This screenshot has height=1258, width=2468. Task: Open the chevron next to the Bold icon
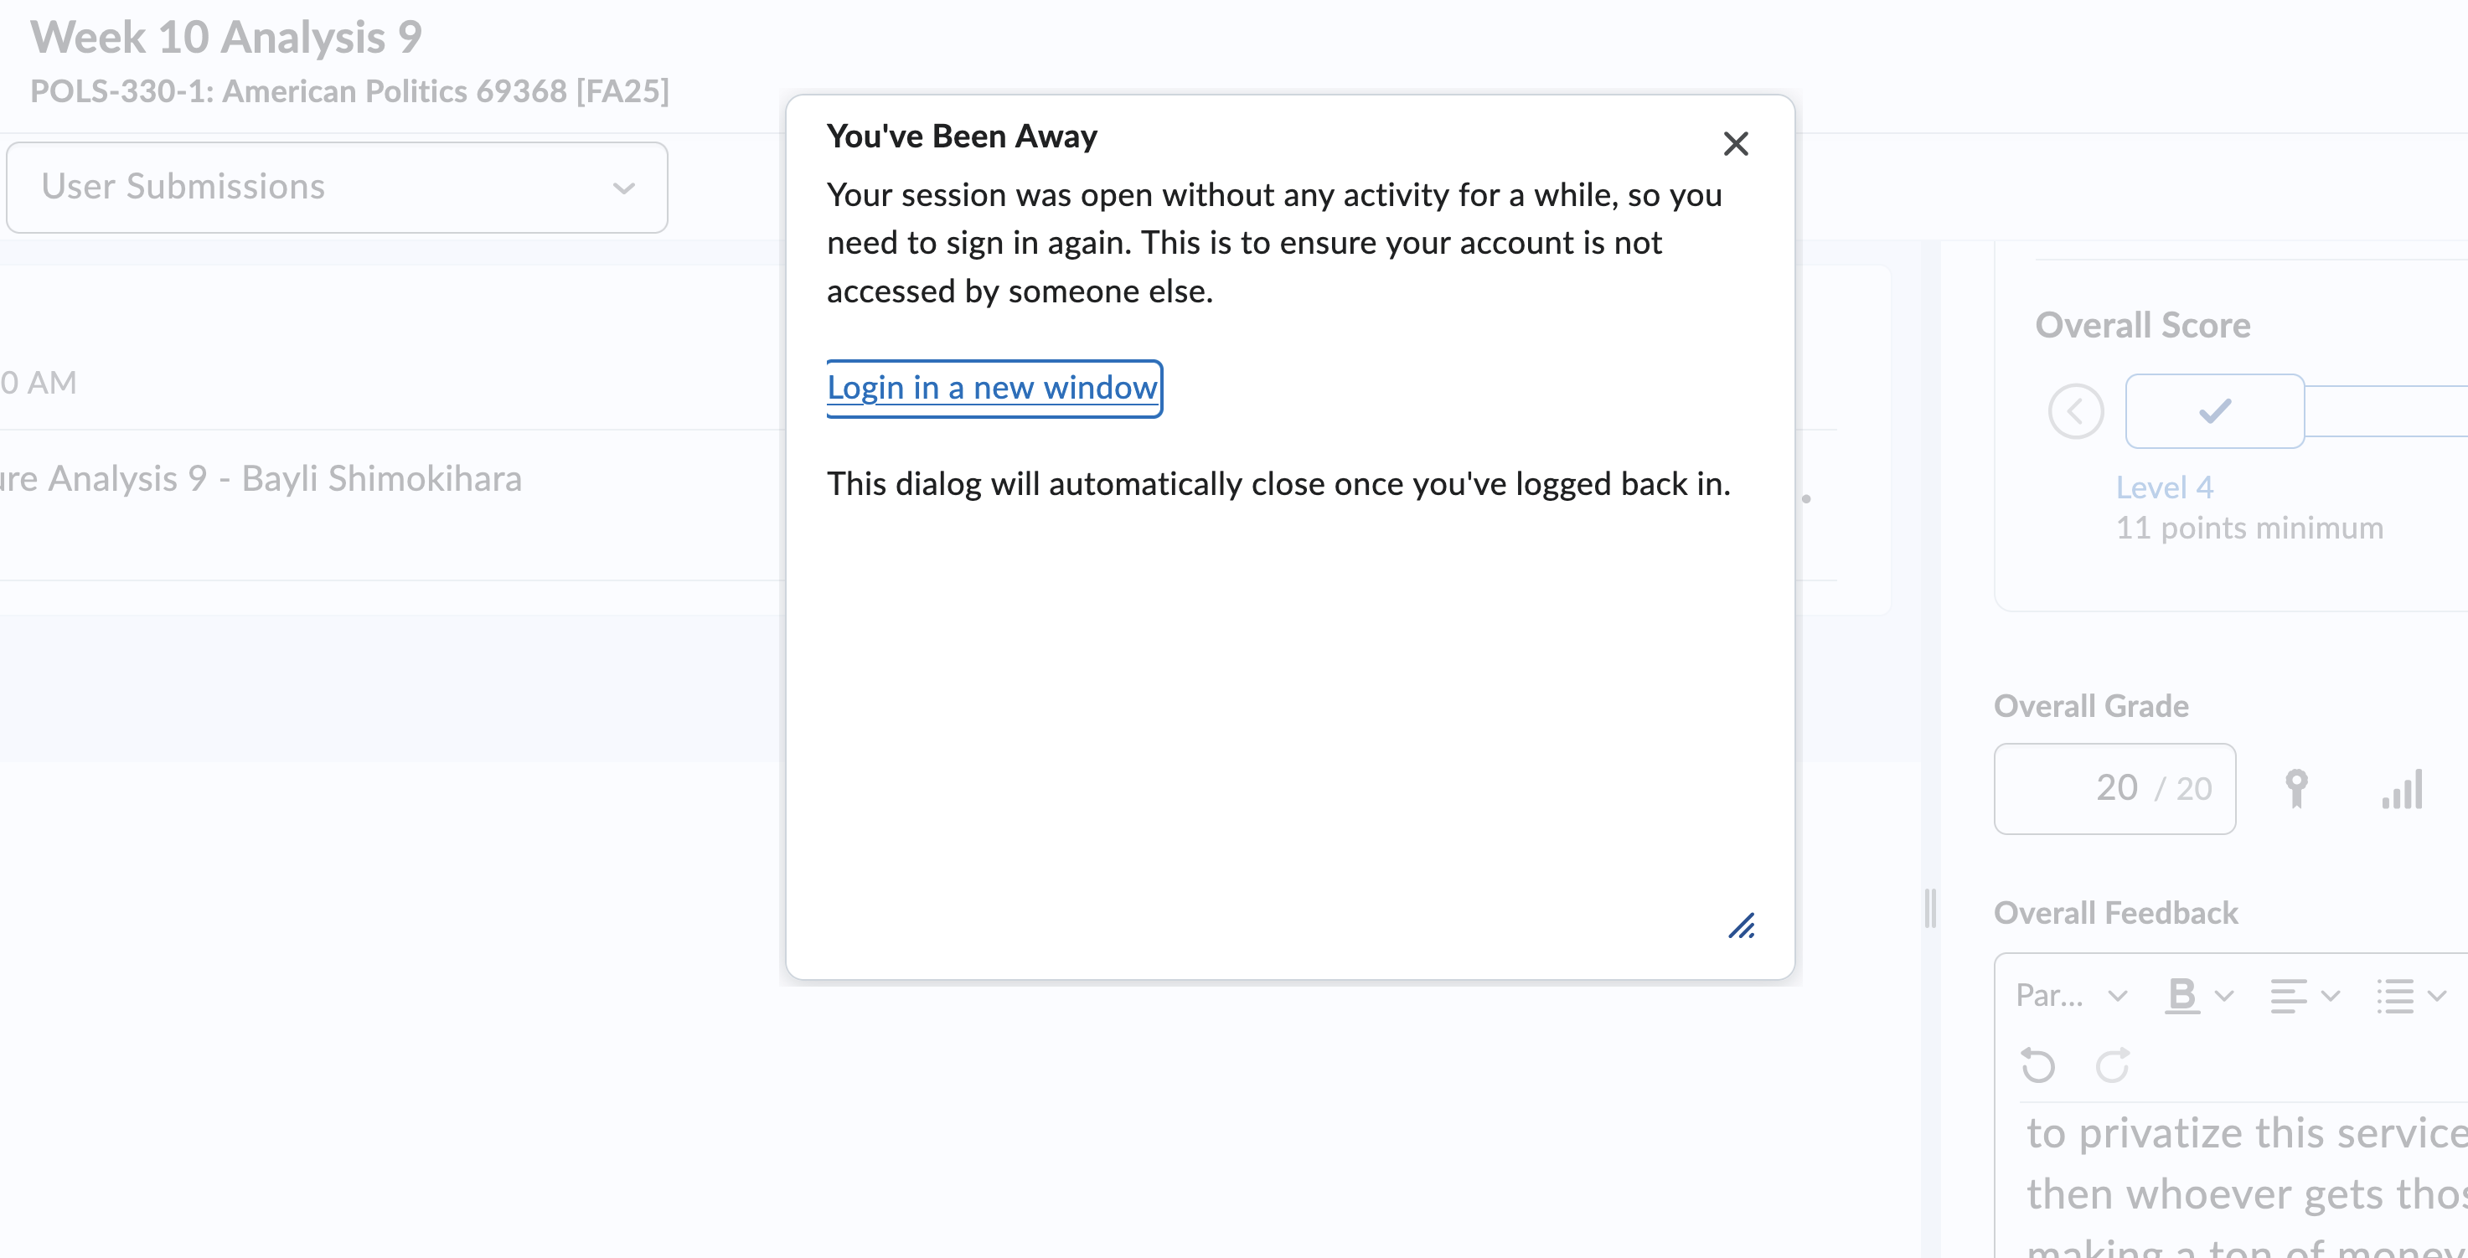tap(2225, 996)
